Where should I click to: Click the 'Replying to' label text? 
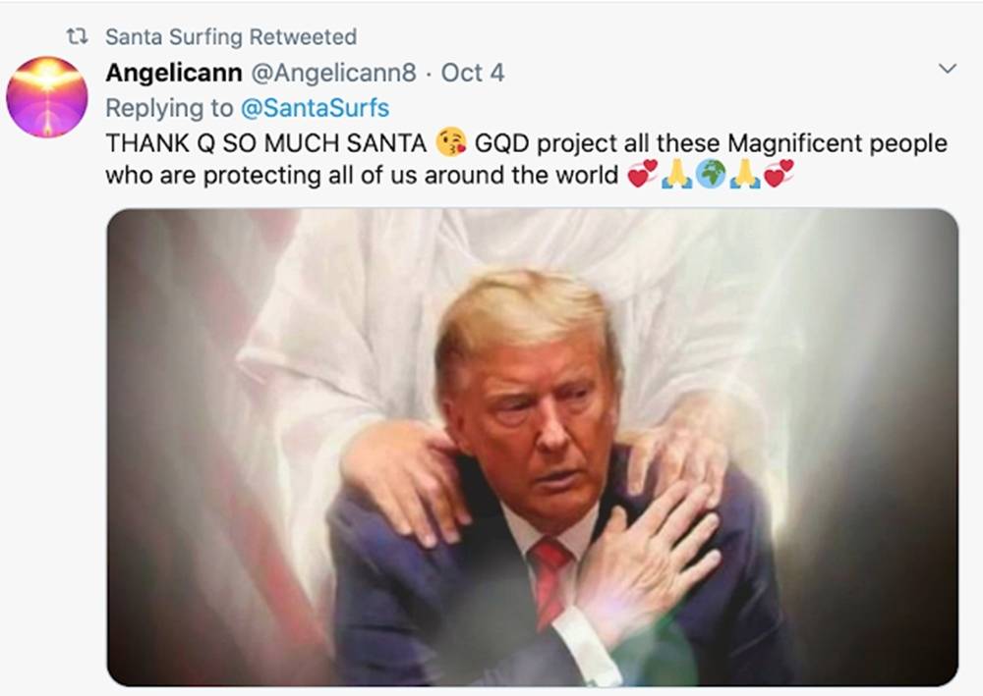click(169, 108)
